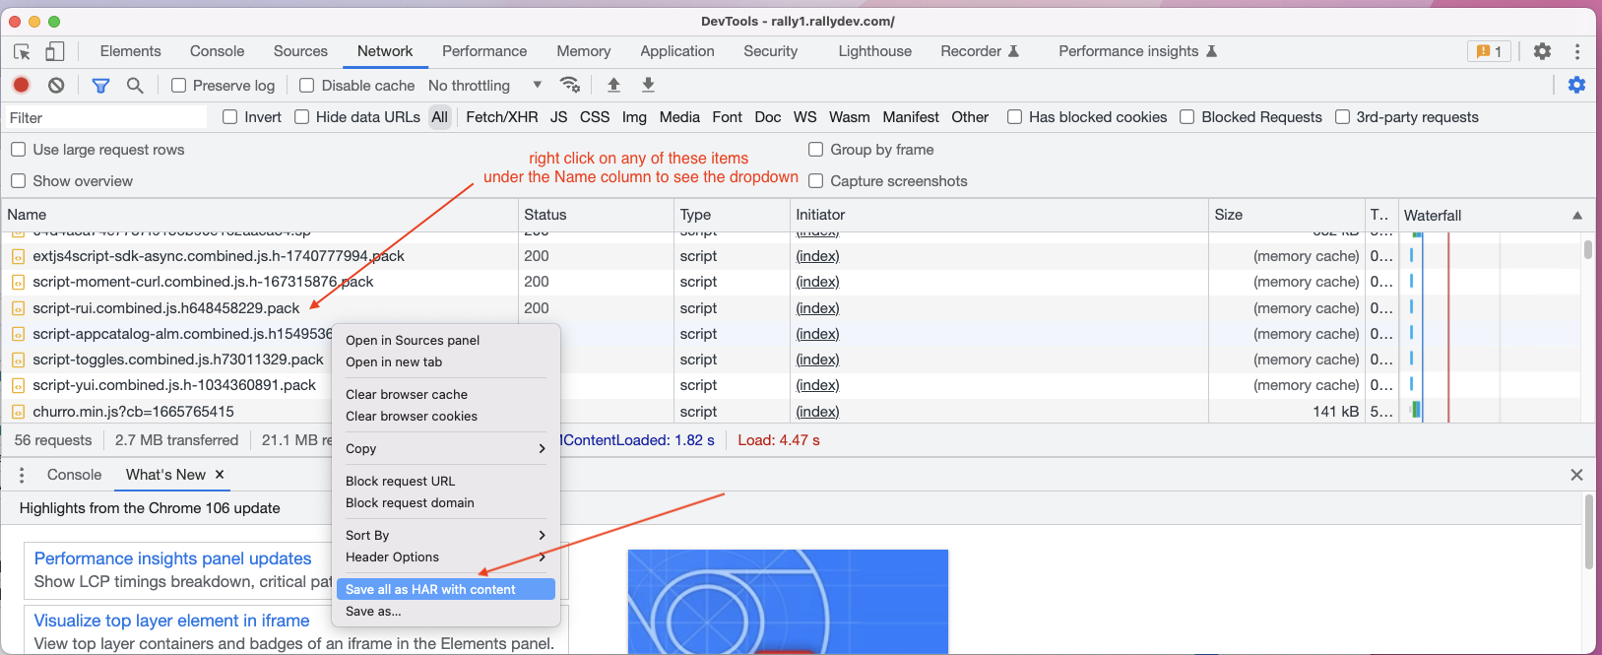Click the red record network log button
1602x655 pixels.
click(21, 86)
